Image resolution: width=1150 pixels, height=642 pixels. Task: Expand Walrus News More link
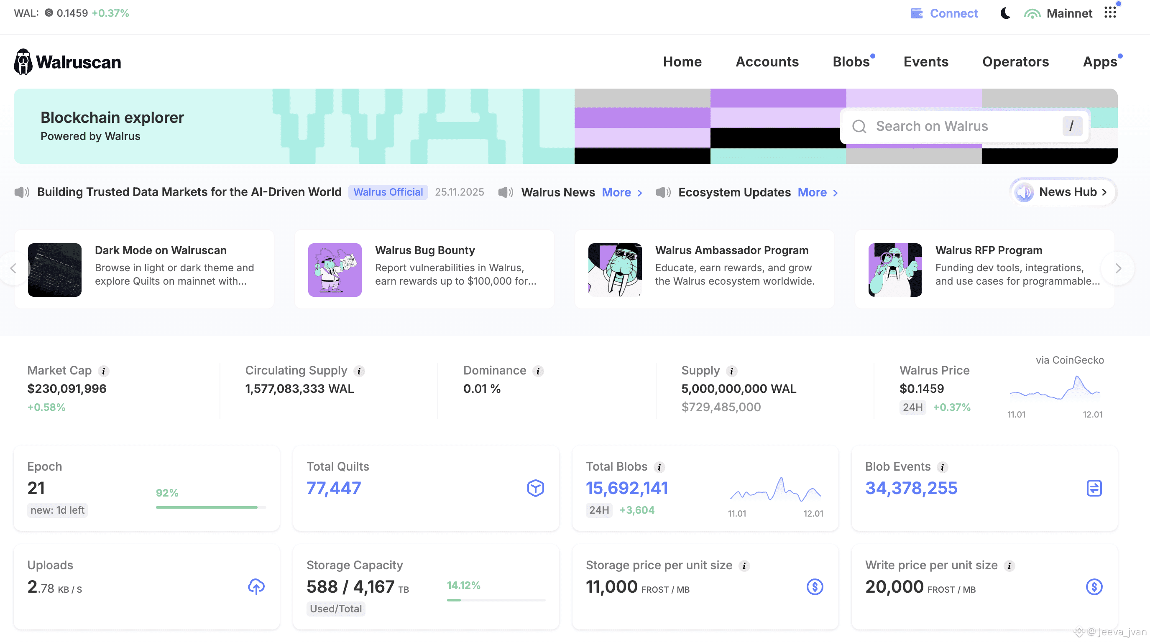pos(621,192)
